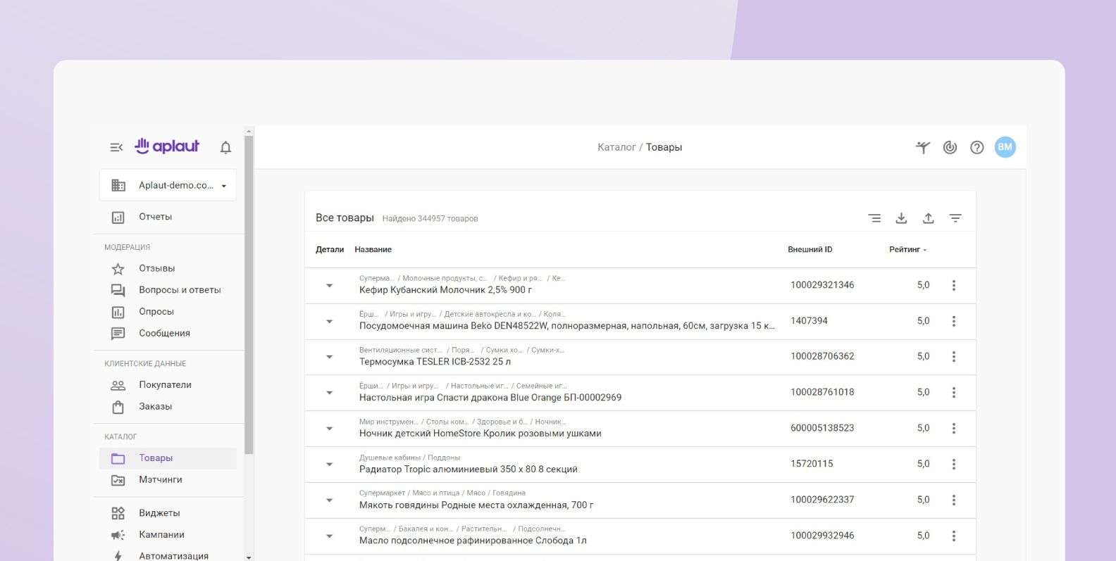Click the column list settings icon

[x=874, y=218]
